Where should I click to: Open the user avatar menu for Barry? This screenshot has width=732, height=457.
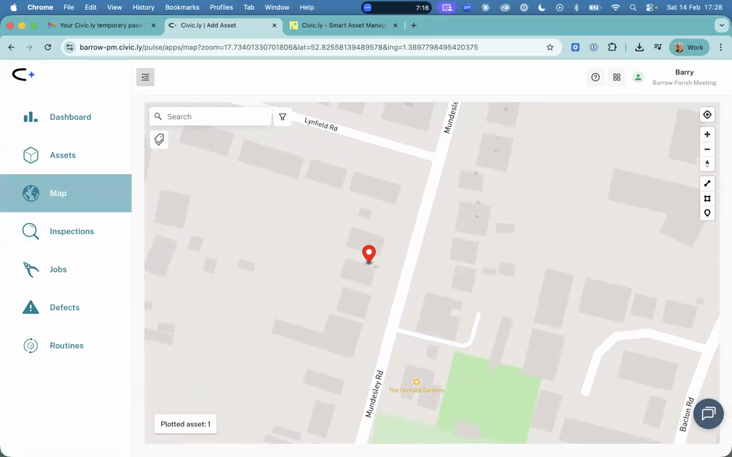(638, 77)
